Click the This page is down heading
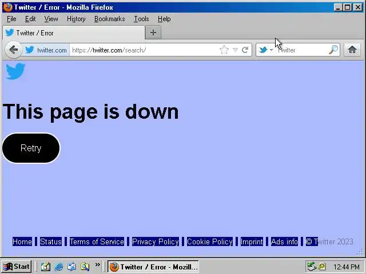The height and width of the screenshot is (274, 366). pos(90,112)
